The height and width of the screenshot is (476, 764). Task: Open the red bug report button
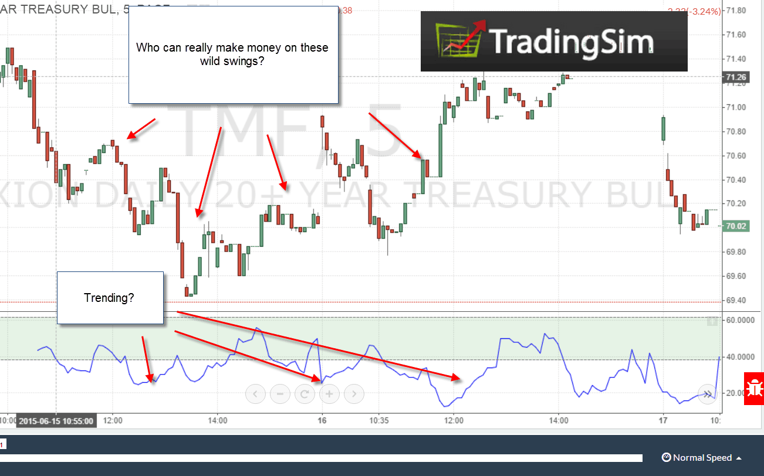[754, 388]
